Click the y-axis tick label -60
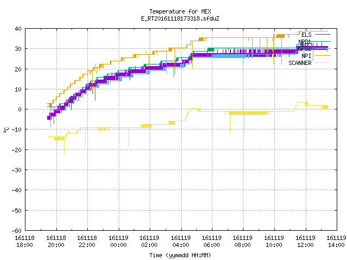 coord(17,231)
